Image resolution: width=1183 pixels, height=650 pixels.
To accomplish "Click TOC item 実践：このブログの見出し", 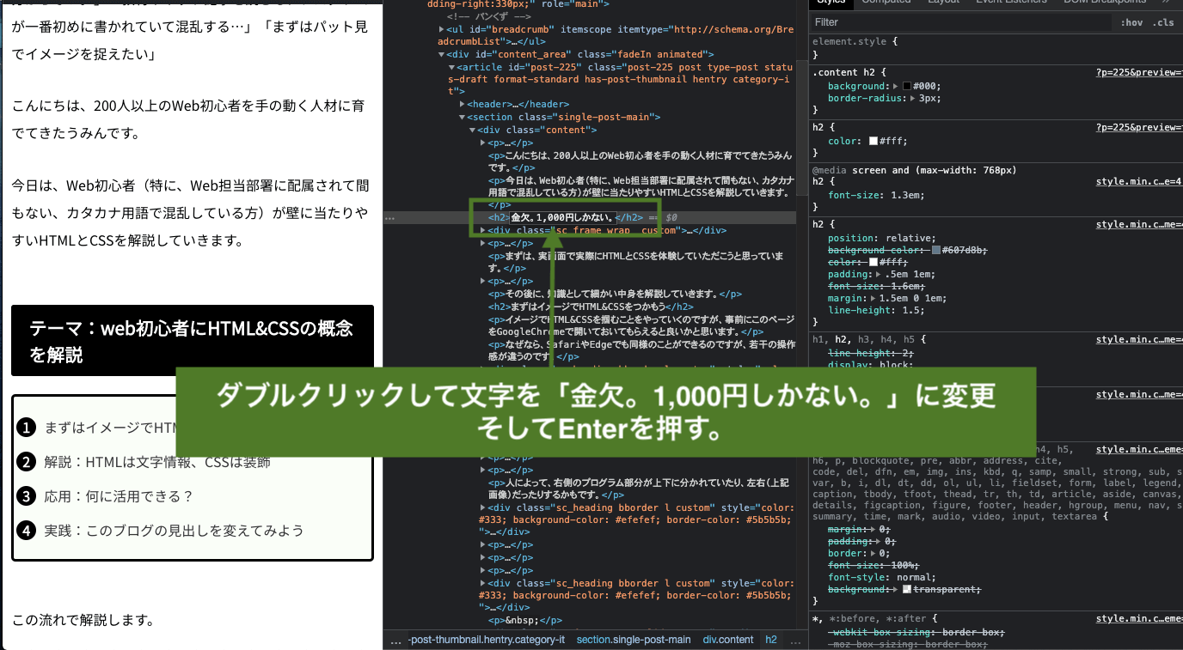I will (x=175, y=531).
